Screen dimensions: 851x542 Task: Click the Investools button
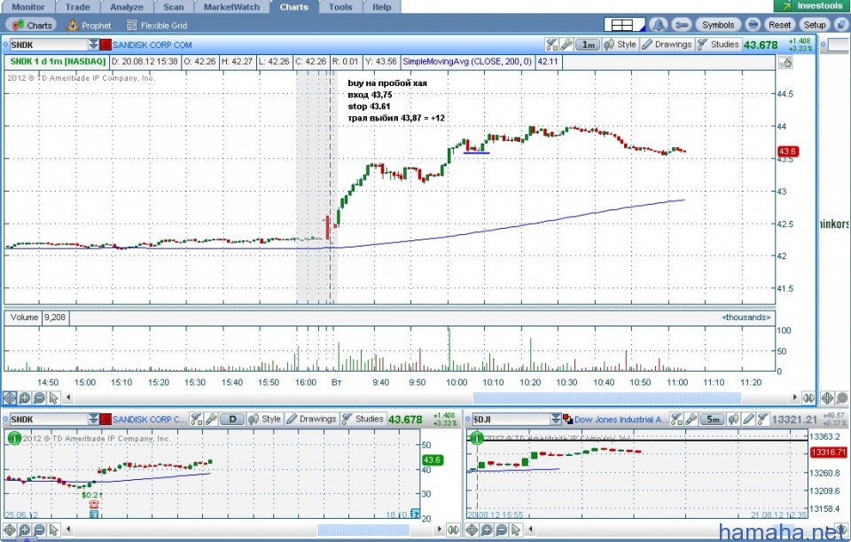812,6
